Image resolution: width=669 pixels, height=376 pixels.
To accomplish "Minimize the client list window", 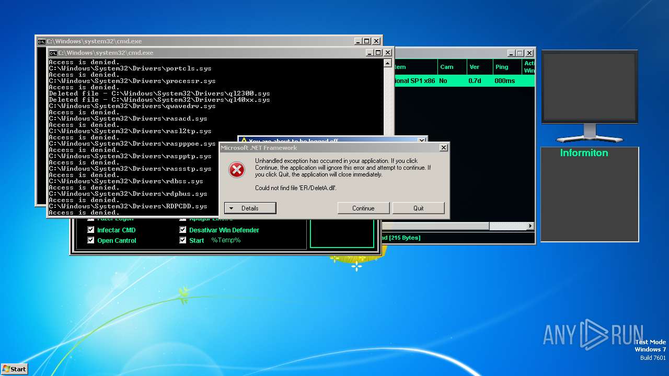I will point(511,53).
